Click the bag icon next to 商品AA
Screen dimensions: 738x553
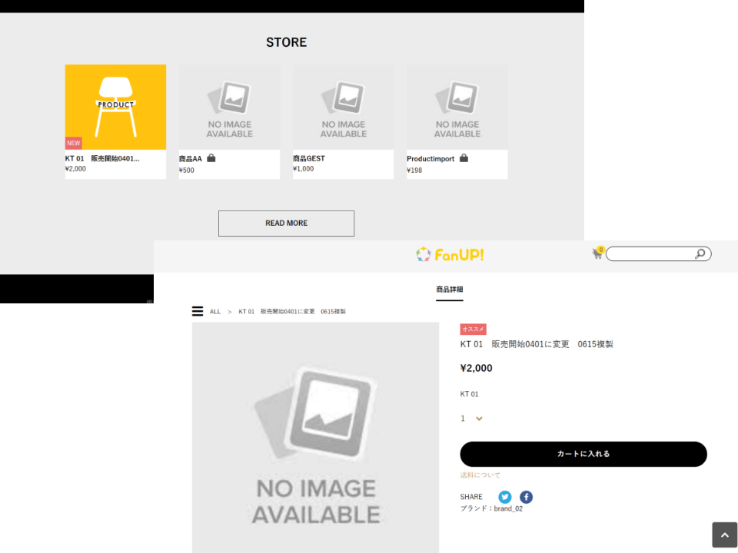[211, 158]
